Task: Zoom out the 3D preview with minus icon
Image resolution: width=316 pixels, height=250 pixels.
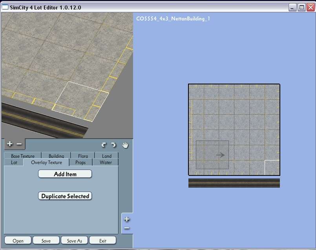Action: pyautogui.click(x=19, y=144)
